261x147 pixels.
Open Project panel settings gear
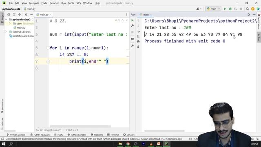(x=26, y=15)
